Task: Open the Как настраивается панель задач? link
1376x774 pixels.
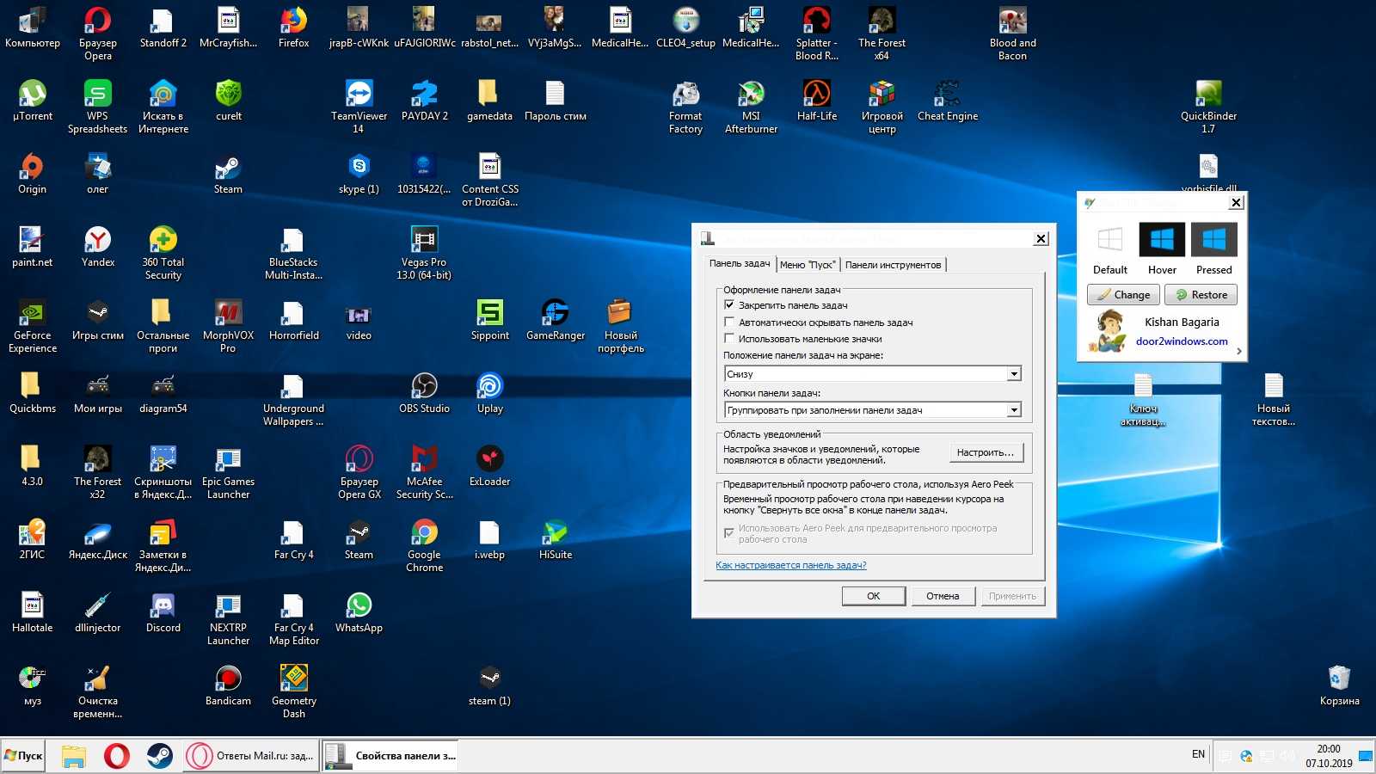Action: click(791, 565)
